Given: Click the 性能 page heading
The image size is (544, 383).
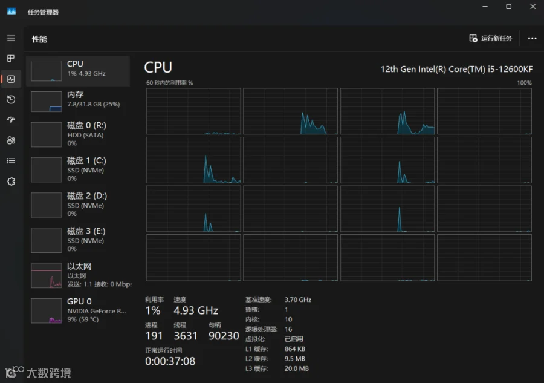Looking at the screenshot, I should [x=39, y=39].
